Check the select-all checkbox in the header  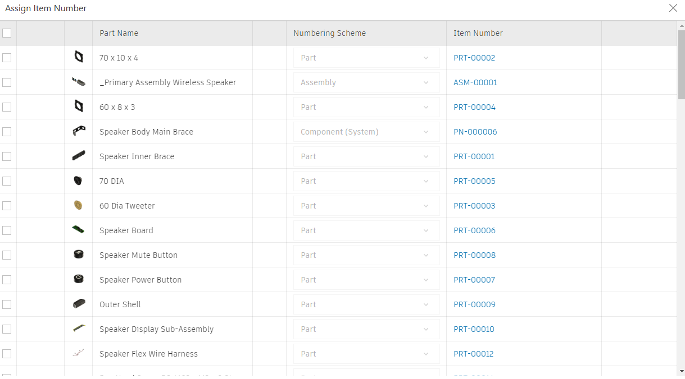coord(7,33)
